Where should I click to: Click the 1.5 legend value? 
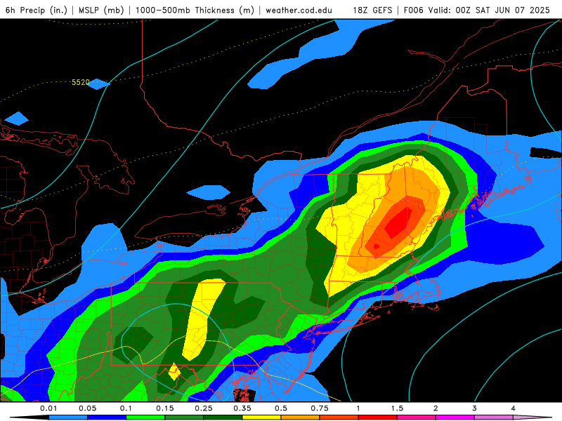pyautogui.click(x=397, y=408)
